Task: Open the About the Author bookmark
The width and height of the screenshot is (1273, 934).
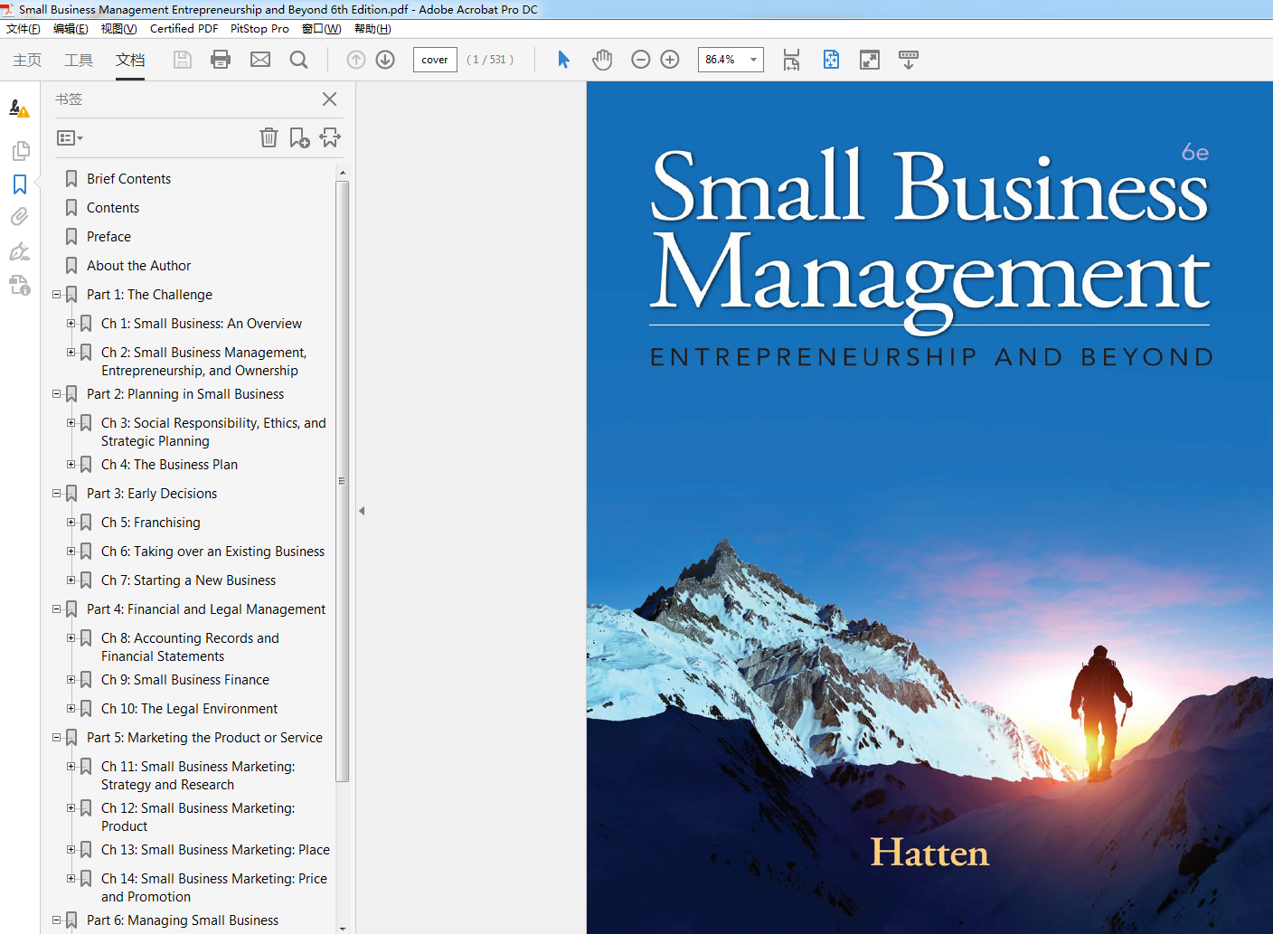Action: point(139,266)
